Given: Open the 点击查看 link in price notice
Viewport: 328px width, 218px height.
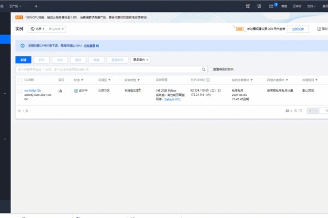Looking at the screenshot, I should click(89, 46).
